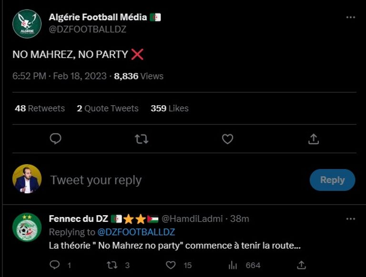Image resolution: width=366 pixels, height=277 pixels.
Task: Reply to Fennec du DZ comment
Action: (55, 265)
